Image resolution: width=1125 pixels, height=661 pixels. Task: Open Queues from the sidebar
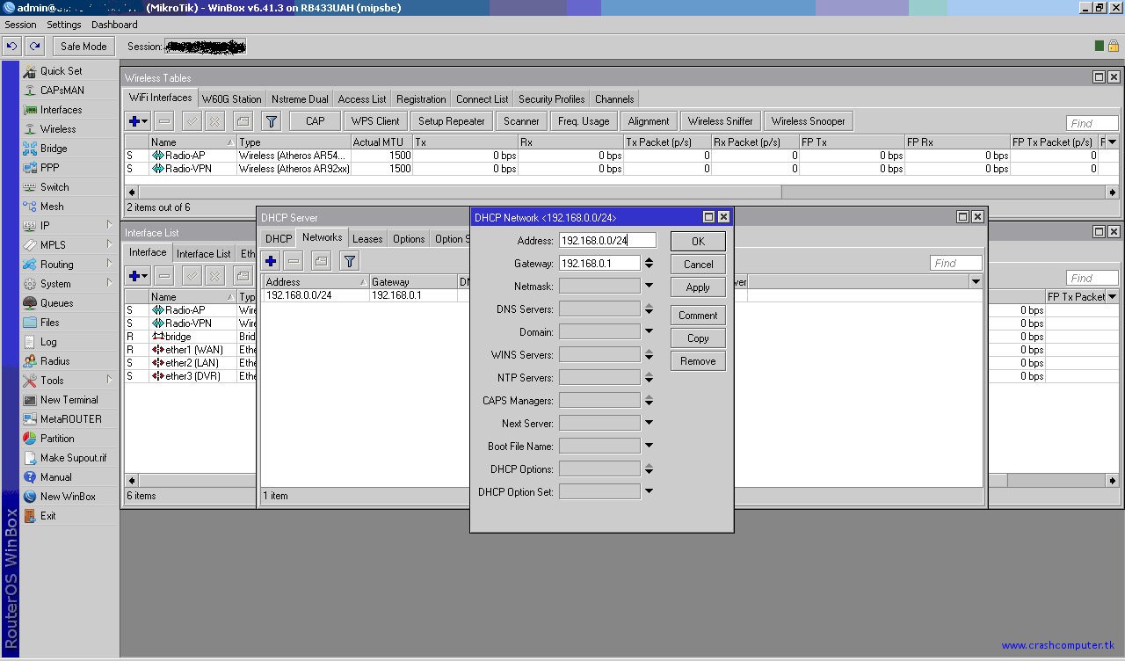point(56,303)
